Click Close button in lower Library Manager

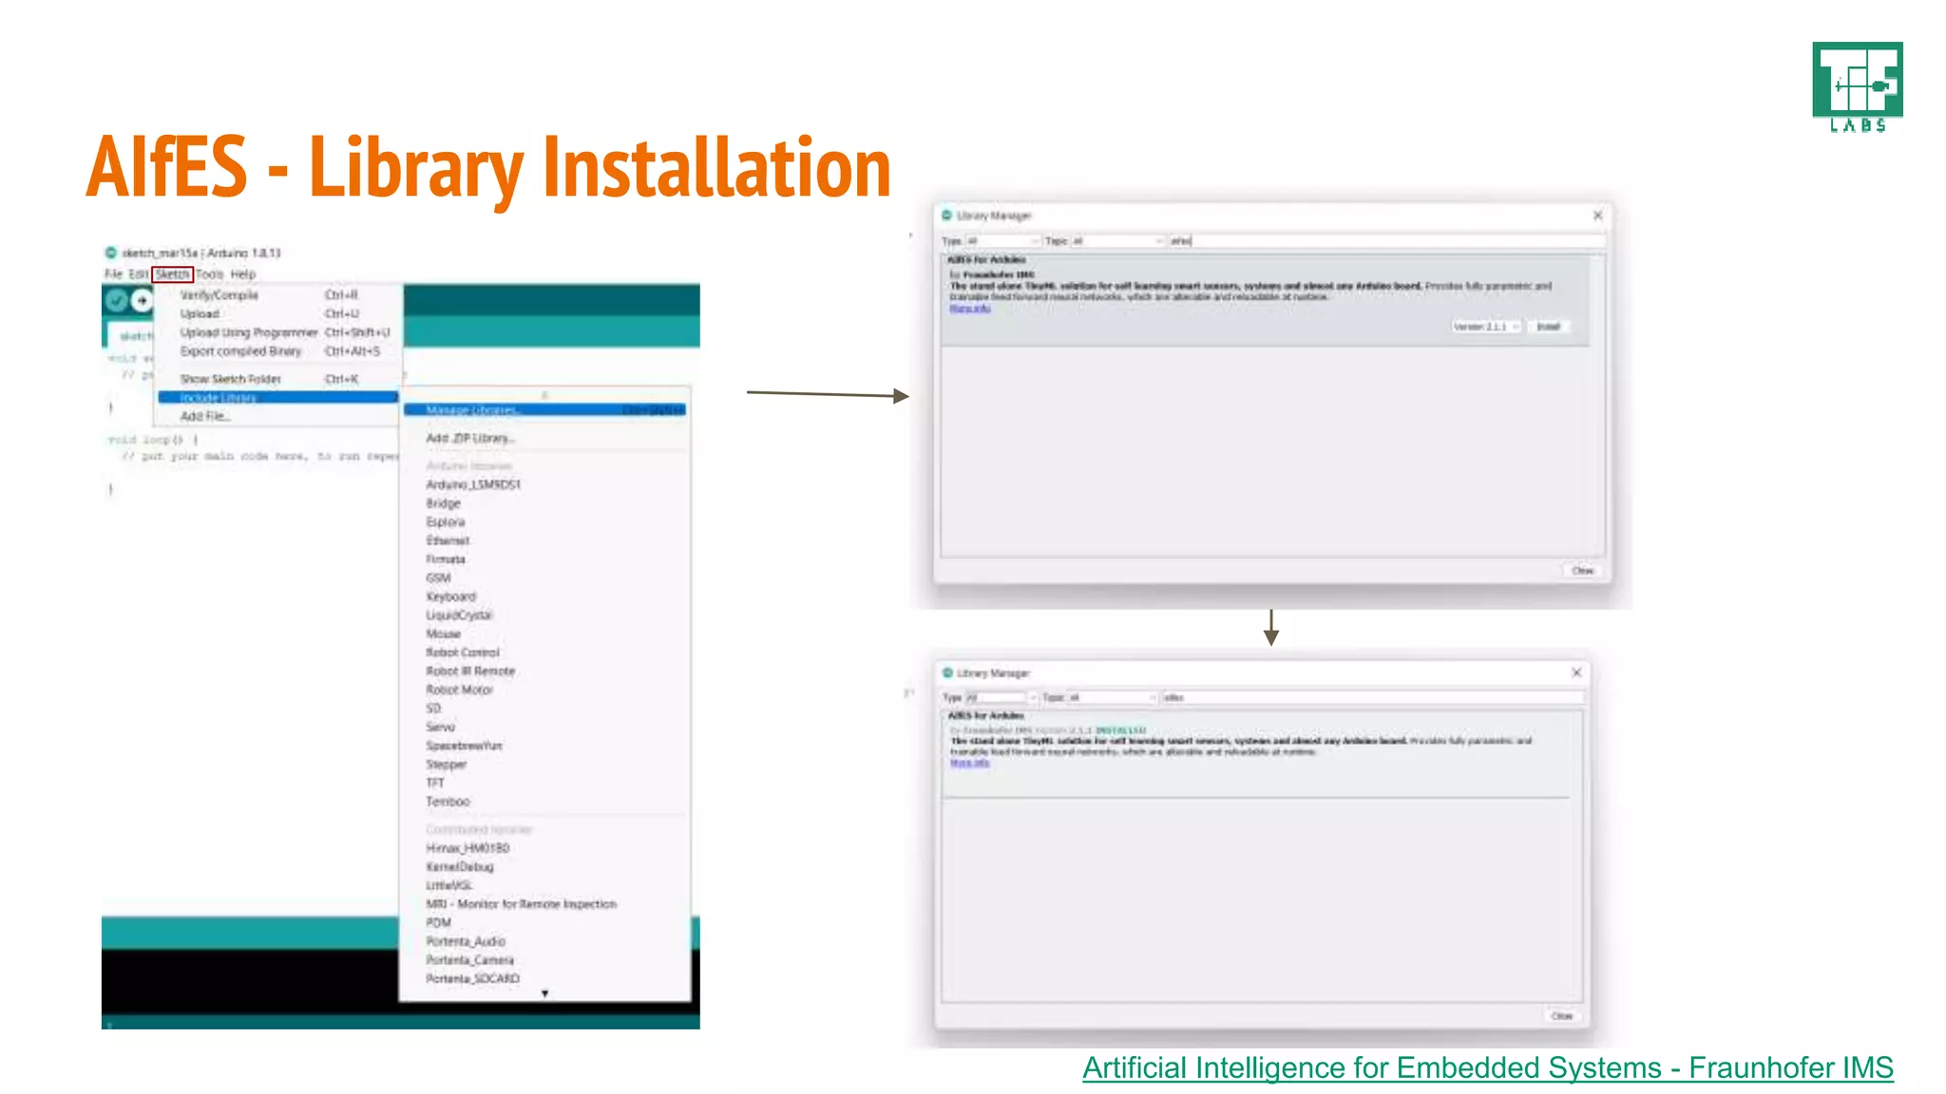pos(1562,1016)
